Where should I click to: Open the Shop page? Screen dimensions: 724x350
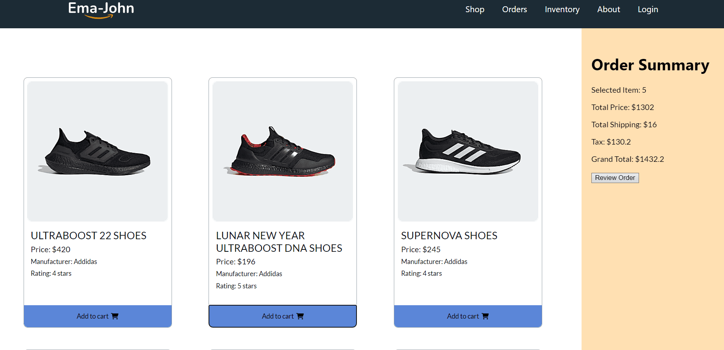pos(475,9)
